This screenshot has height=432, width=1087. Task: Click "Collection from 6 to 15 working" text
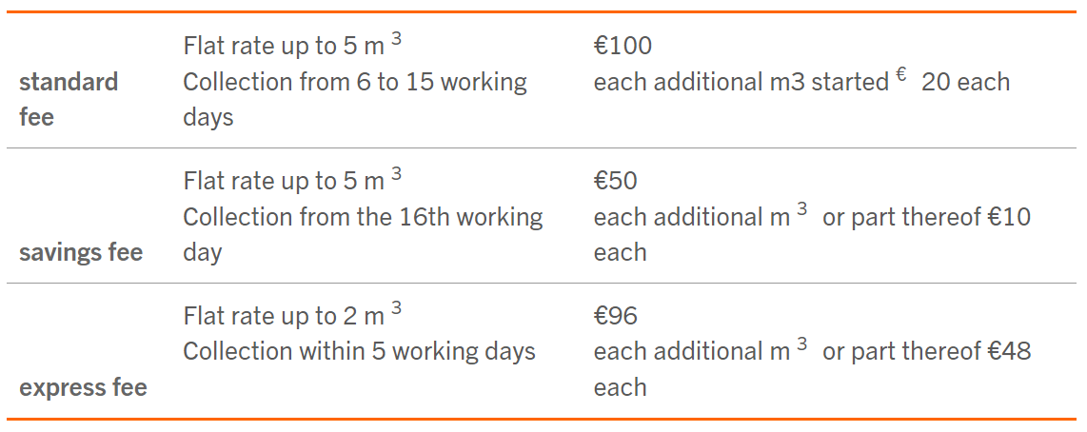coord(354,82)
